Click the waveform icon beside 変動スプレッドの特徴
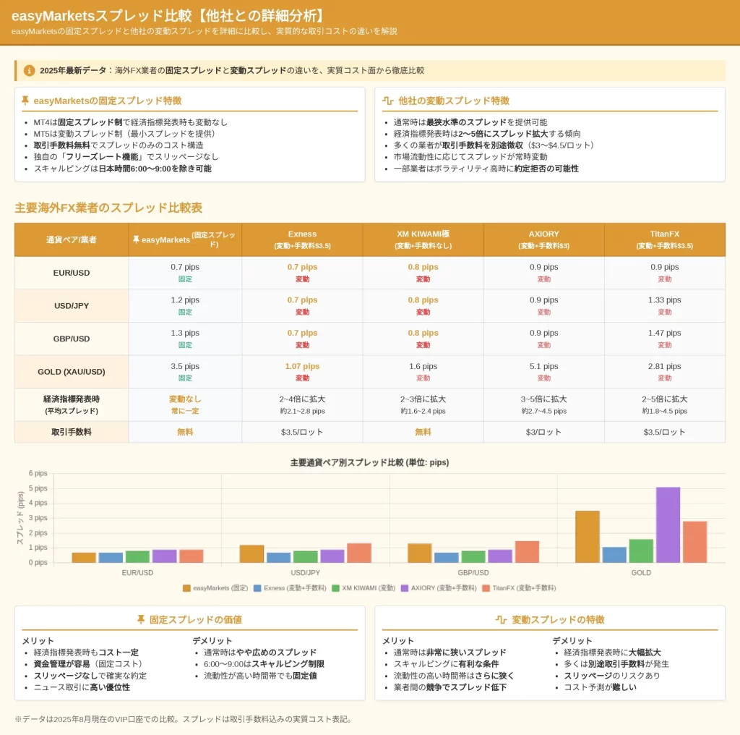This screenshot has height=735, width=740. 502,619
